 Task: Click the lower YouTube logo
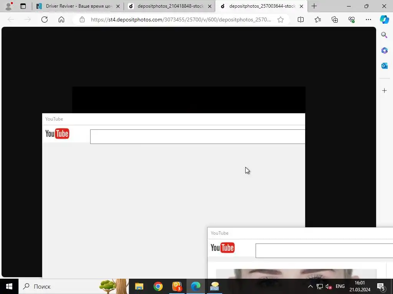[x=223, y=248]
